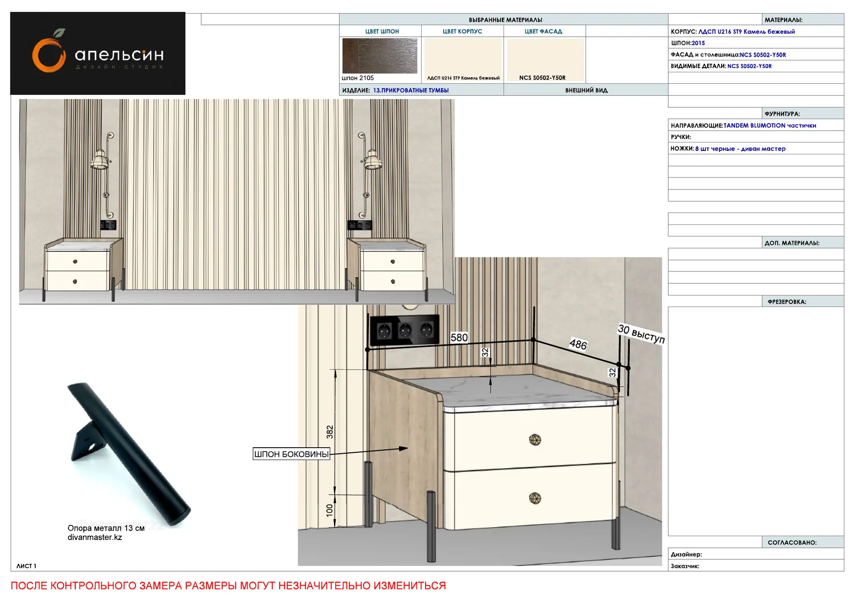Click the ВИДИМЫЕ ДЕТАЛИ row
This screenshot has height=605, width=855.
coord(756,66)
